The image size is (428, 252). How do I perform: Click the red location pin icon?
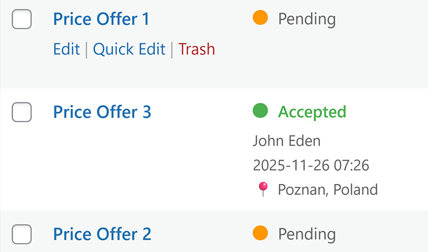pyautogui.click(x=263, y=190)
